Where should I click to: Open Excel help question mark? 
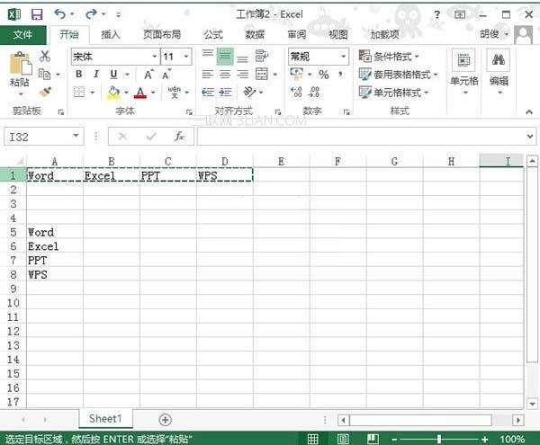point(436,14)
